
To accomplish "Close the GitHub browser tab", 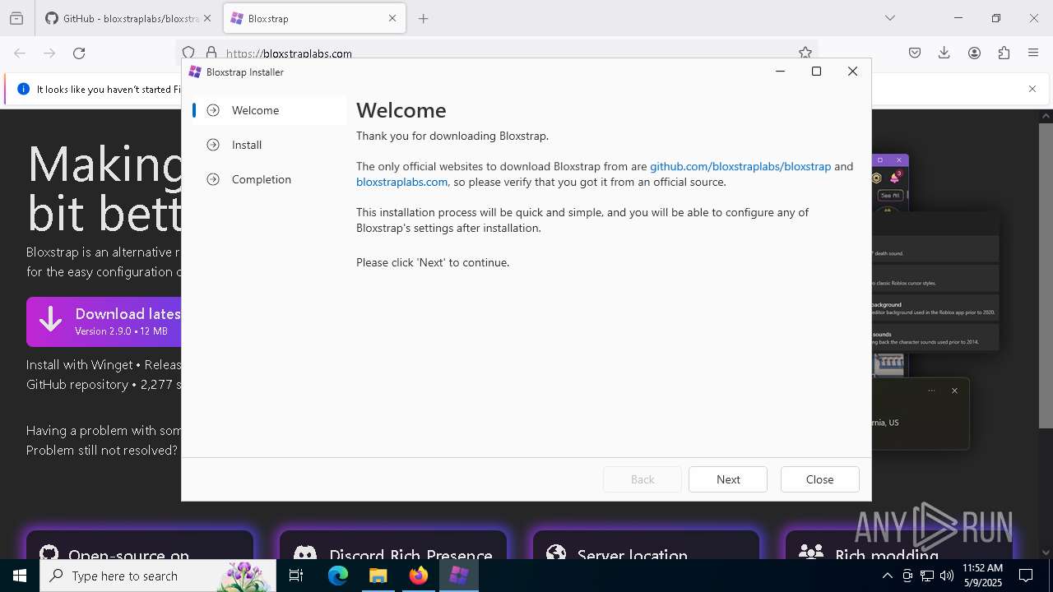I will pos(207,18).
